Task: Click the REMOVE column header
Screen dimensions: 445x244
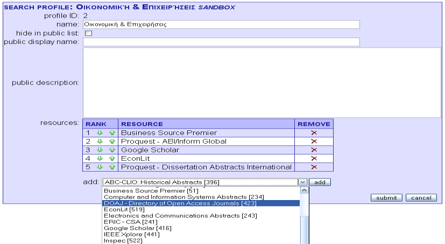Action: (314, 124)
